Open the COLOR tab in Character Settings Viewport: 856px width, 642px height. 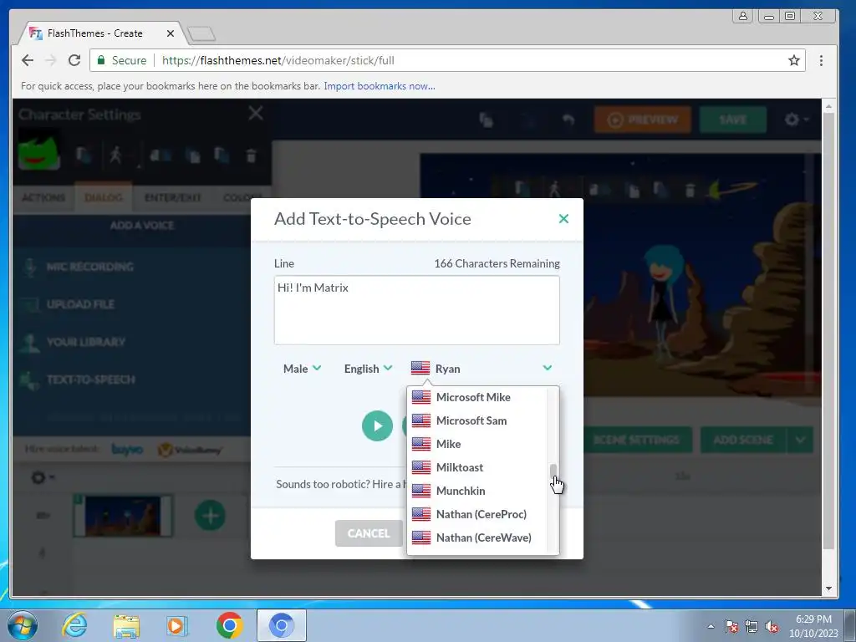242,197
